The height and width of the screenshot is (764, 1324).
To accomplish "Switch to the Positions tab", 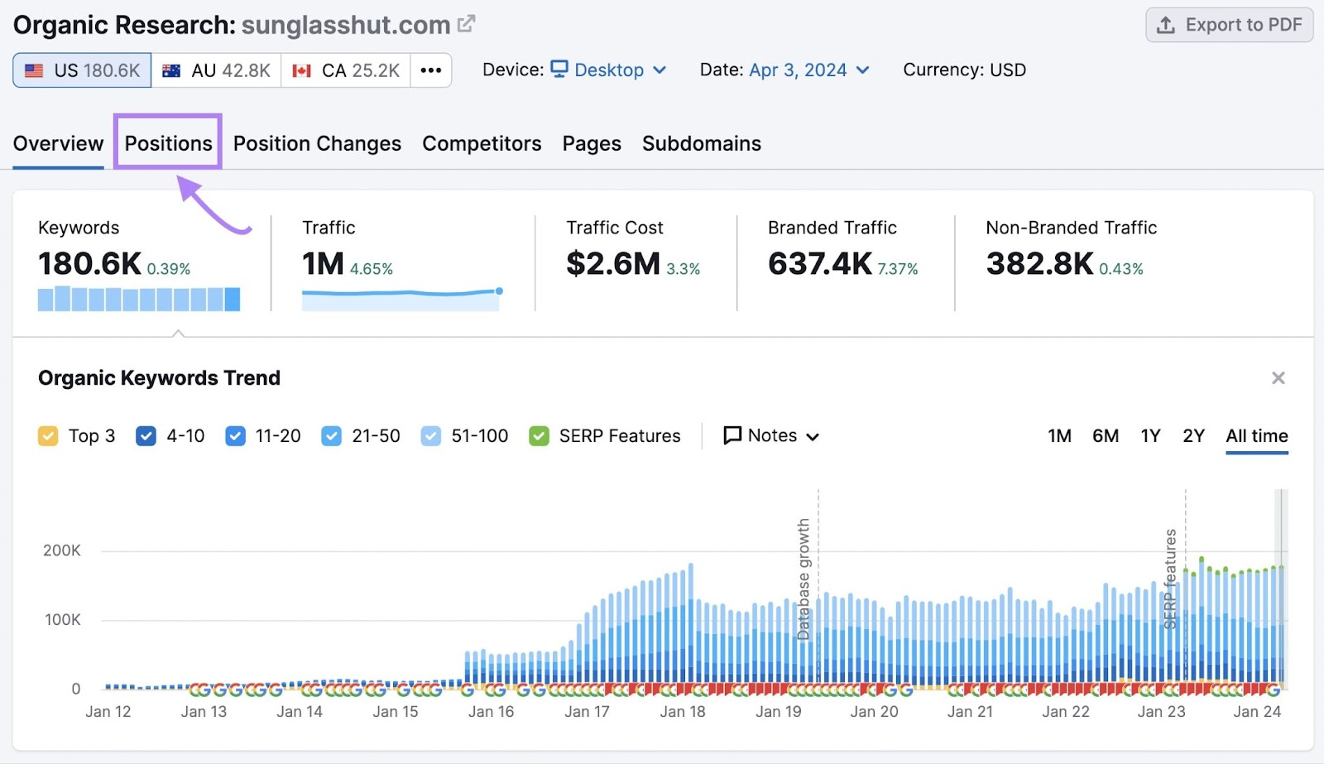I will [168, 143].
